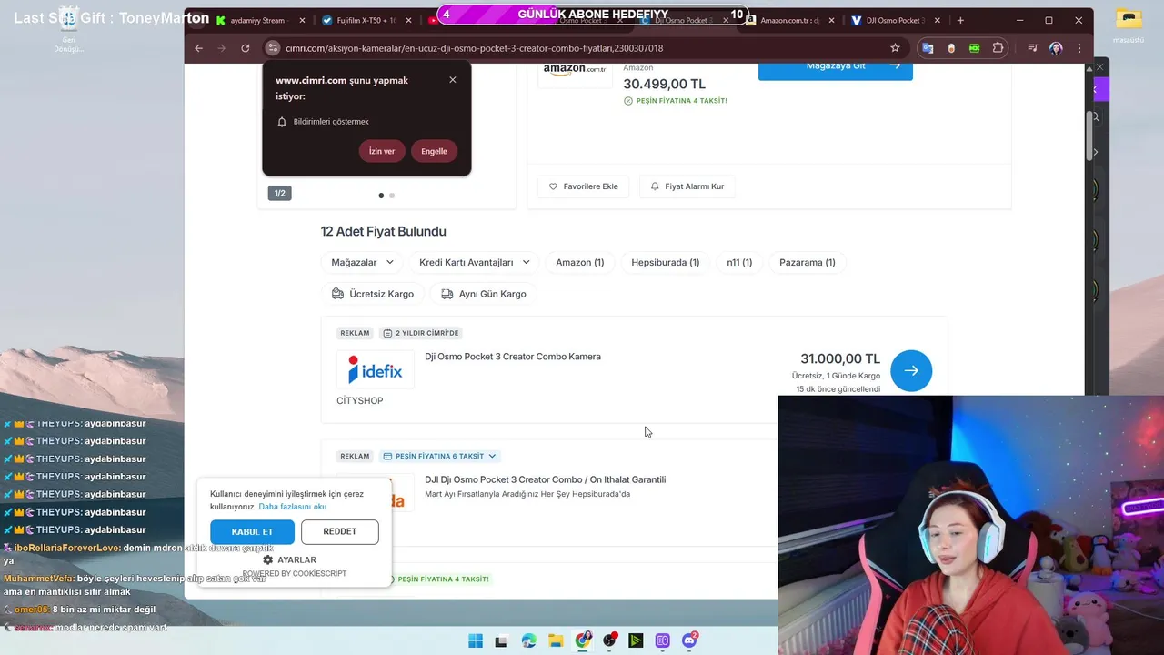Viewport: 1164px width, 655px height.
Task: Open the media control icon in the toolbar
Action: [1032, 48]
